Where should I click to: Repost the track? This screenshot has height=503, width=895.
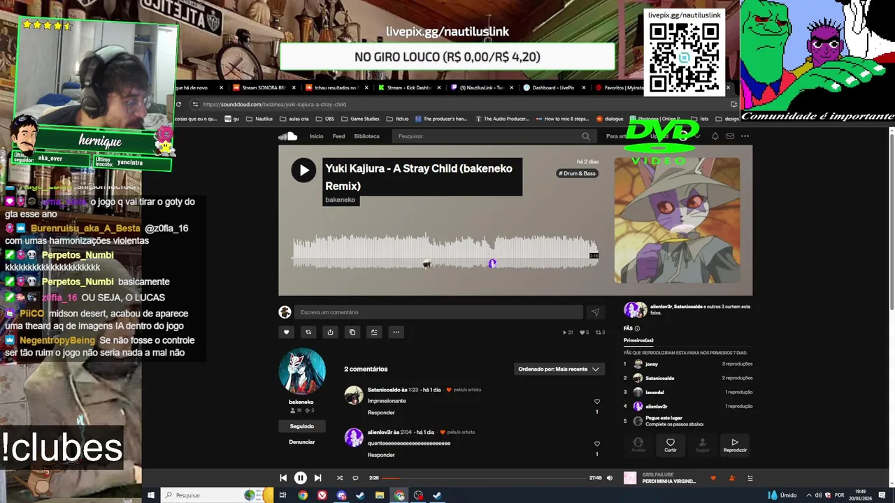point(308,332)
